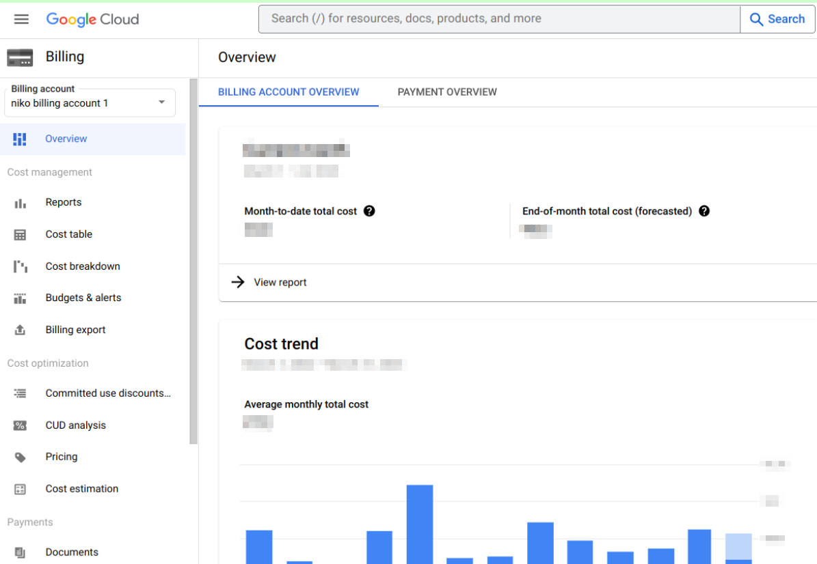This screenshot has width=817, height=564.
Task: Click the Documents icon
Action: coord(20,552)
